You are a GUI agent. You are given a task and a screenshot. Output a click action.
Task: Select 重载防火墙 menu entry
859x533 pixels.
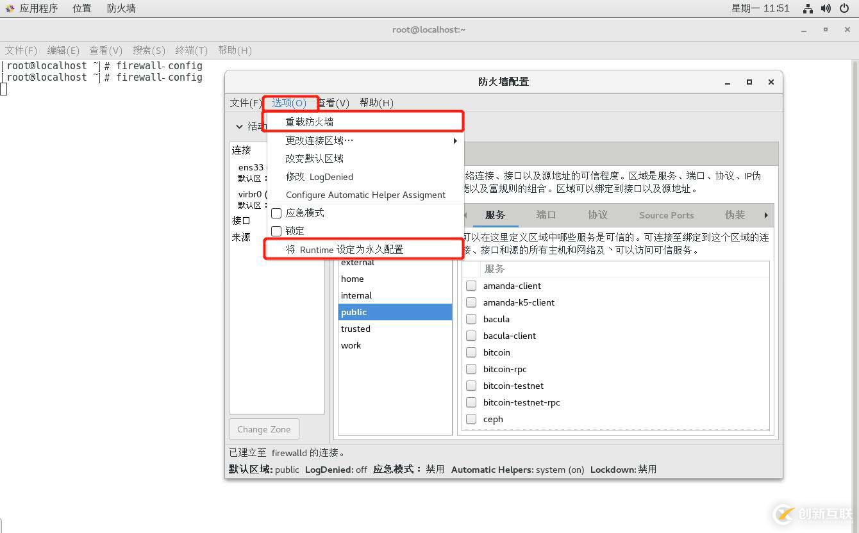365,122
